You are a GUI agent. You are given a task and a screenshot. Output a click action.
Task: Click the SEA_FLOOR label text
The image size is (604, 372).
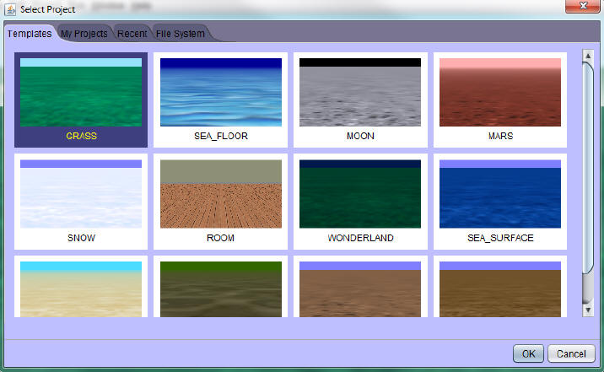221,136
